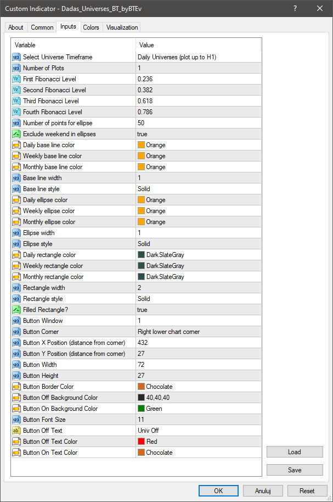
Task: Open the Button Corner value dropdown
Action: [x=169, y=332]
